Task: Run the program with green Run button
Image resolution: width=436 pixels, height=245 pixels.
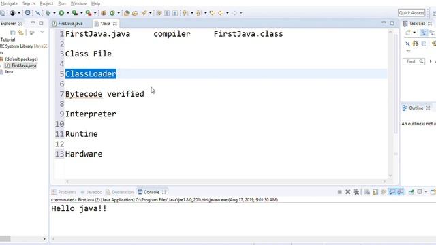Action: pos(61,13)
